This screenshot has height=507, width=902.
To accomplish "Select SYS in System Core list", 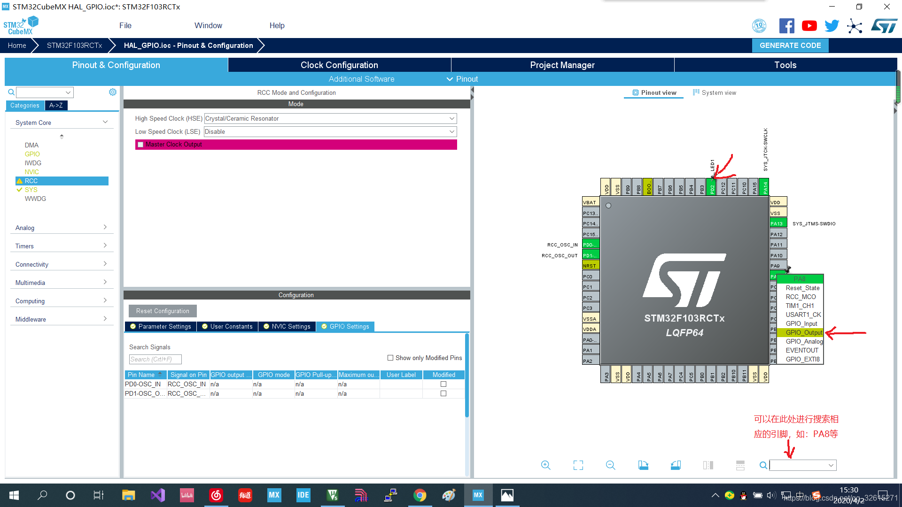I will point(31,190).
